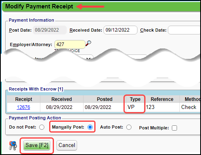Open receipt 12676 link

(x=24, y=107)
